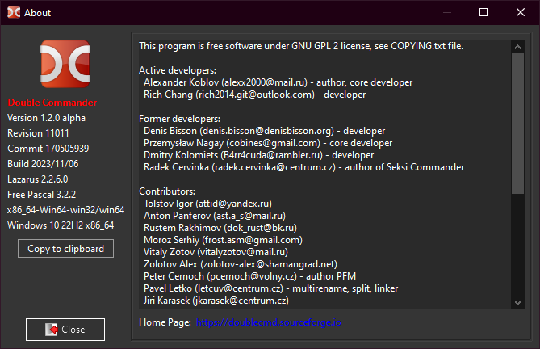Image resolution: width=540 pixels, height=349 pixels.
Task: Click the red icon on the Close button
Action: pyautogui.click(x=50, y=330)
